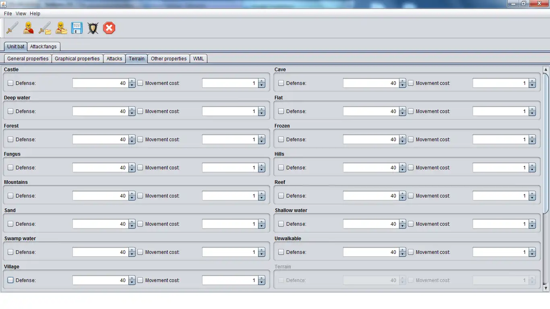Show the Other properties tab

[x=169, y=59]
